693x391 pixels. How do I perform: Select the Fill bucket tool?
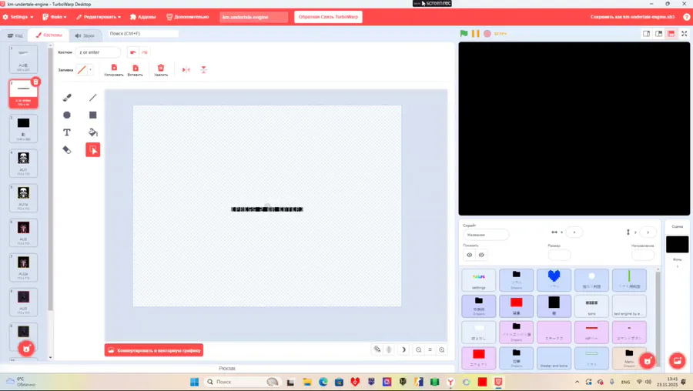click(x=93, y=132)
